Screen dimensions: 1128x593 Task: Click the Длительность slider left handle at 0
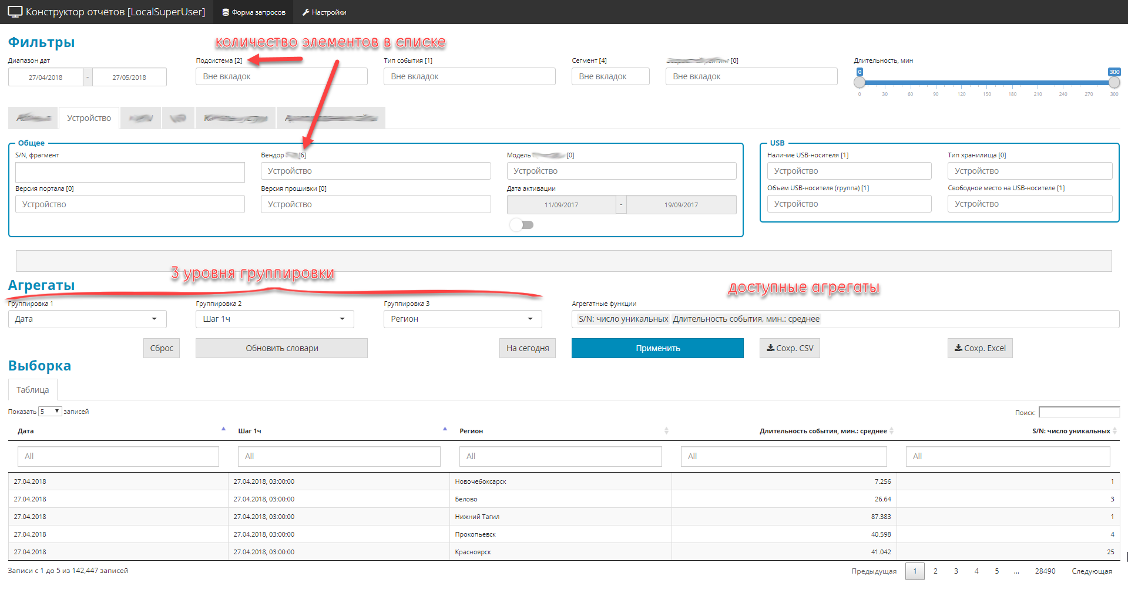[x=860, y=82]
